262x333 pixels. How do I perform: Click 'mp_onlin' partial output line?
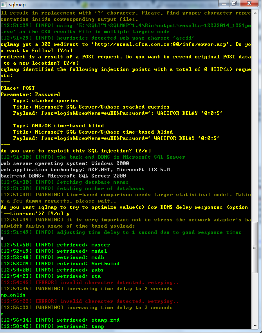point(13,295)
